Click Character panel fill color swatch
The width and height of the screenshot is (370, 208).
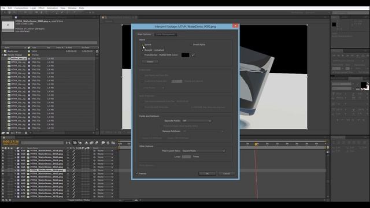364,85
